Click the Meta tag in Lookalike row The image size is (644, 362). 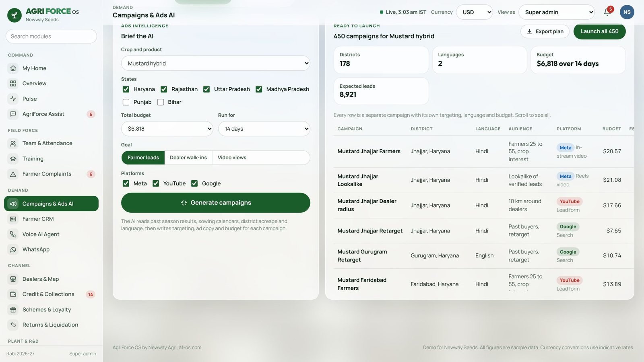click(x=566, y=176)
